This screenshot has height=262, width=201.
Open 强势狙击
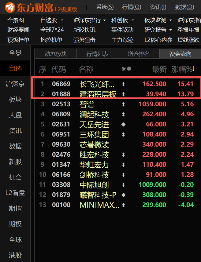(x=84, y=40)
